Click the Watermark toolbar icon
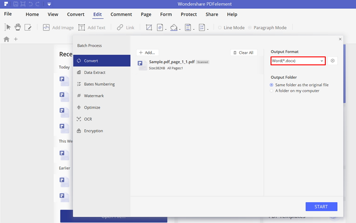The image size is (356, 223). click(x=160, y=28)
